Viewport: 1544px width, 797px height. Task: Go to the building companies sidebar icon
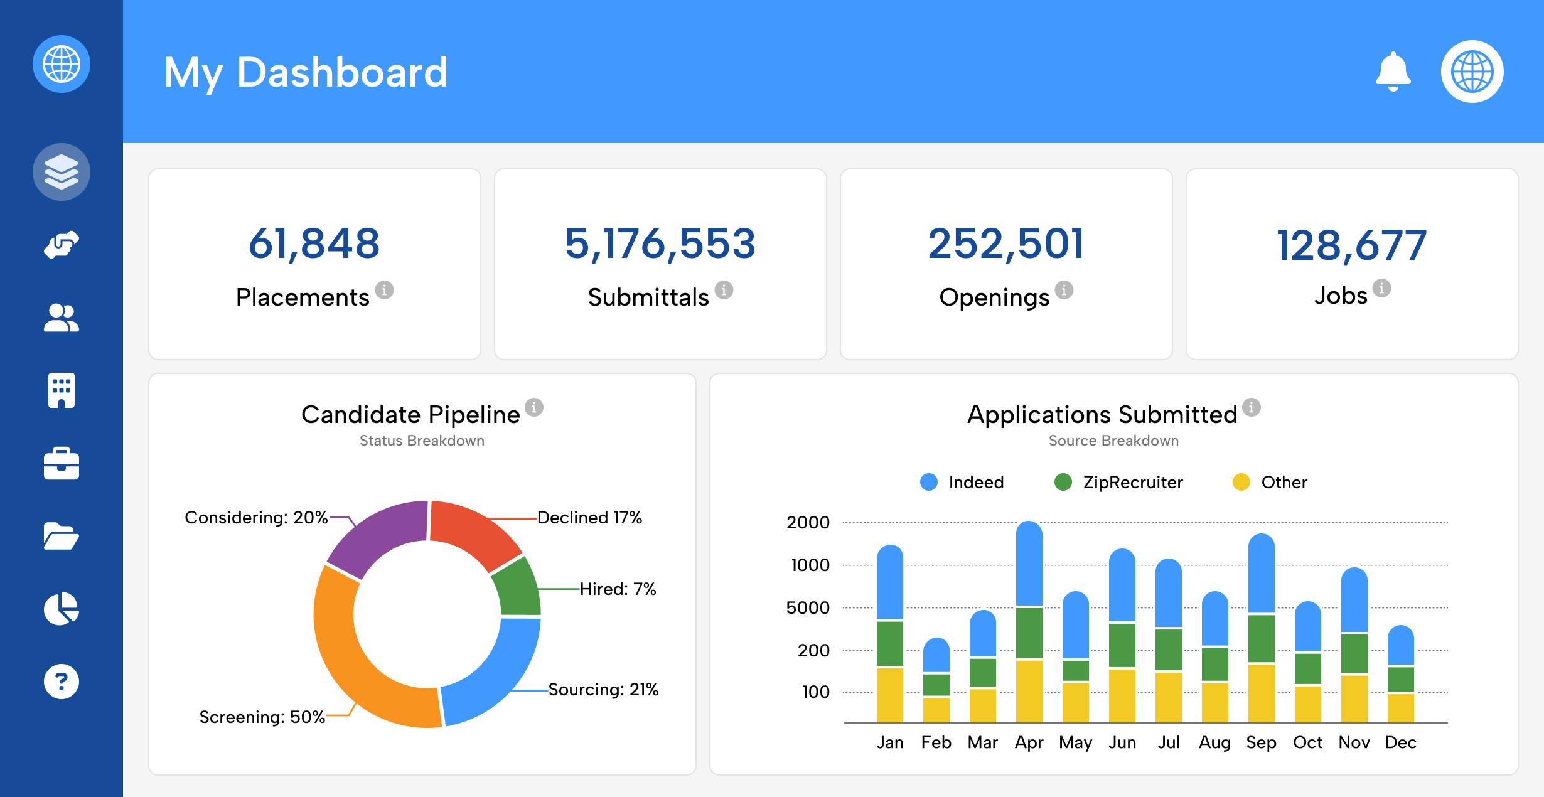62,390
